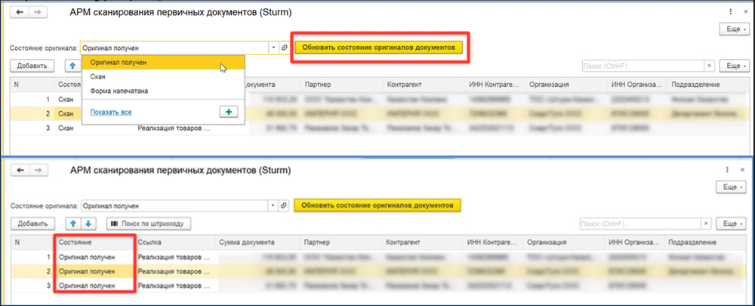The height and width of the screenshot is (306, 755).
Task: Click ИНН Организа... header in top window
Action: (636, 85)
